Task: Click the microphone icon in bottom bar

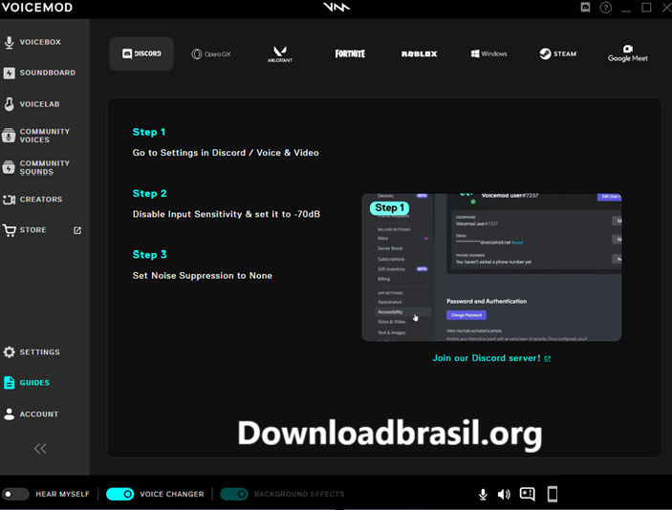Action: (x=483, y=494)
